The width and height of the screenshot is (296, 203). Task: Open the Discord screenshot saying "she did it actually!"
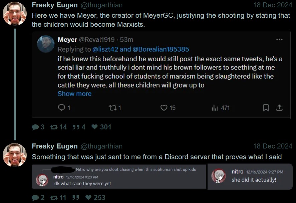(250, 177)
